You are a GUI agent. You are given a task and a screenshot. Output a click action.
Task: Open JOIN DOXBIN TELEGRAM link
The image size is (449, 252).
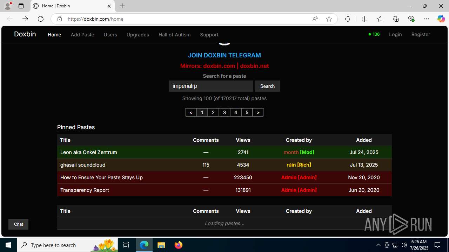pos(224,55)
